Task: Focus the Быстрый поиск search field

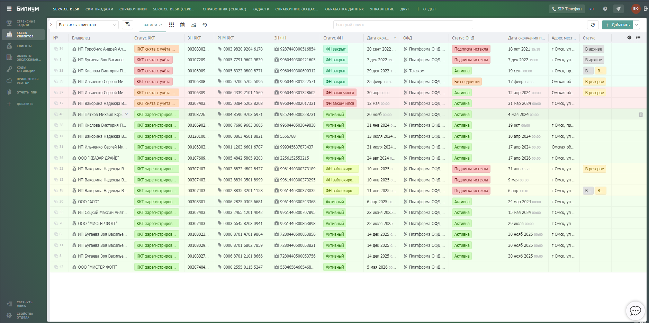Action: click(x=403, y=25)
